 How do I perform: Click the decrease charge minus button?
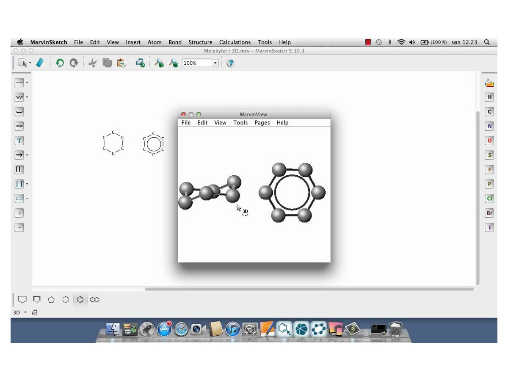[19, 227]
